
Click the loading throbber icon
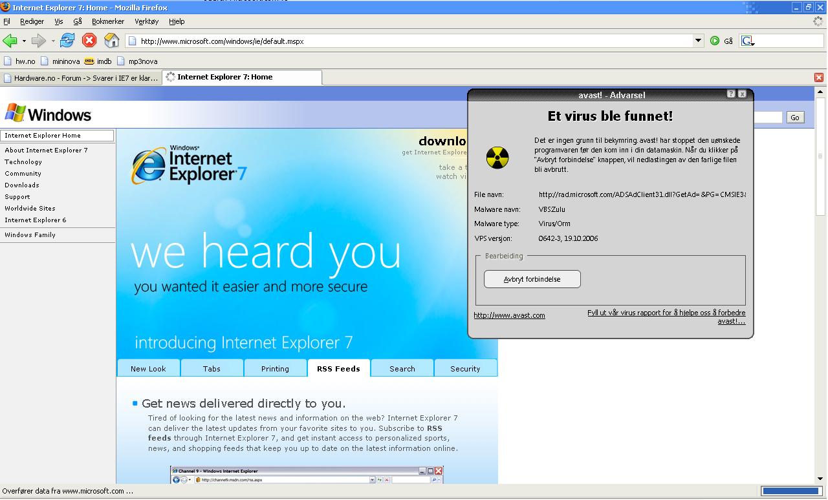(x=818, y=21)
